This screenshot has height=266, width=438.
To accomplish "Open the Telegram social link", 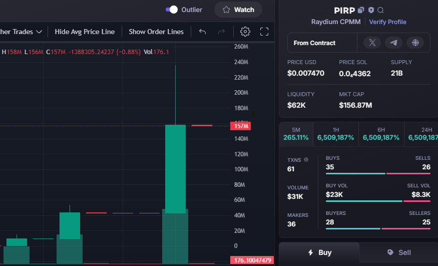I will 393,43.
